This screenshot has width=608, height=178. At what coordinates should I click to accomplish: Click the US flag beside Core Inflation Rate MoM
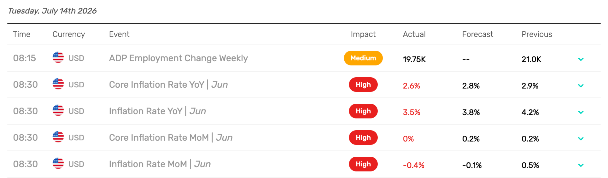click(58, 137)
